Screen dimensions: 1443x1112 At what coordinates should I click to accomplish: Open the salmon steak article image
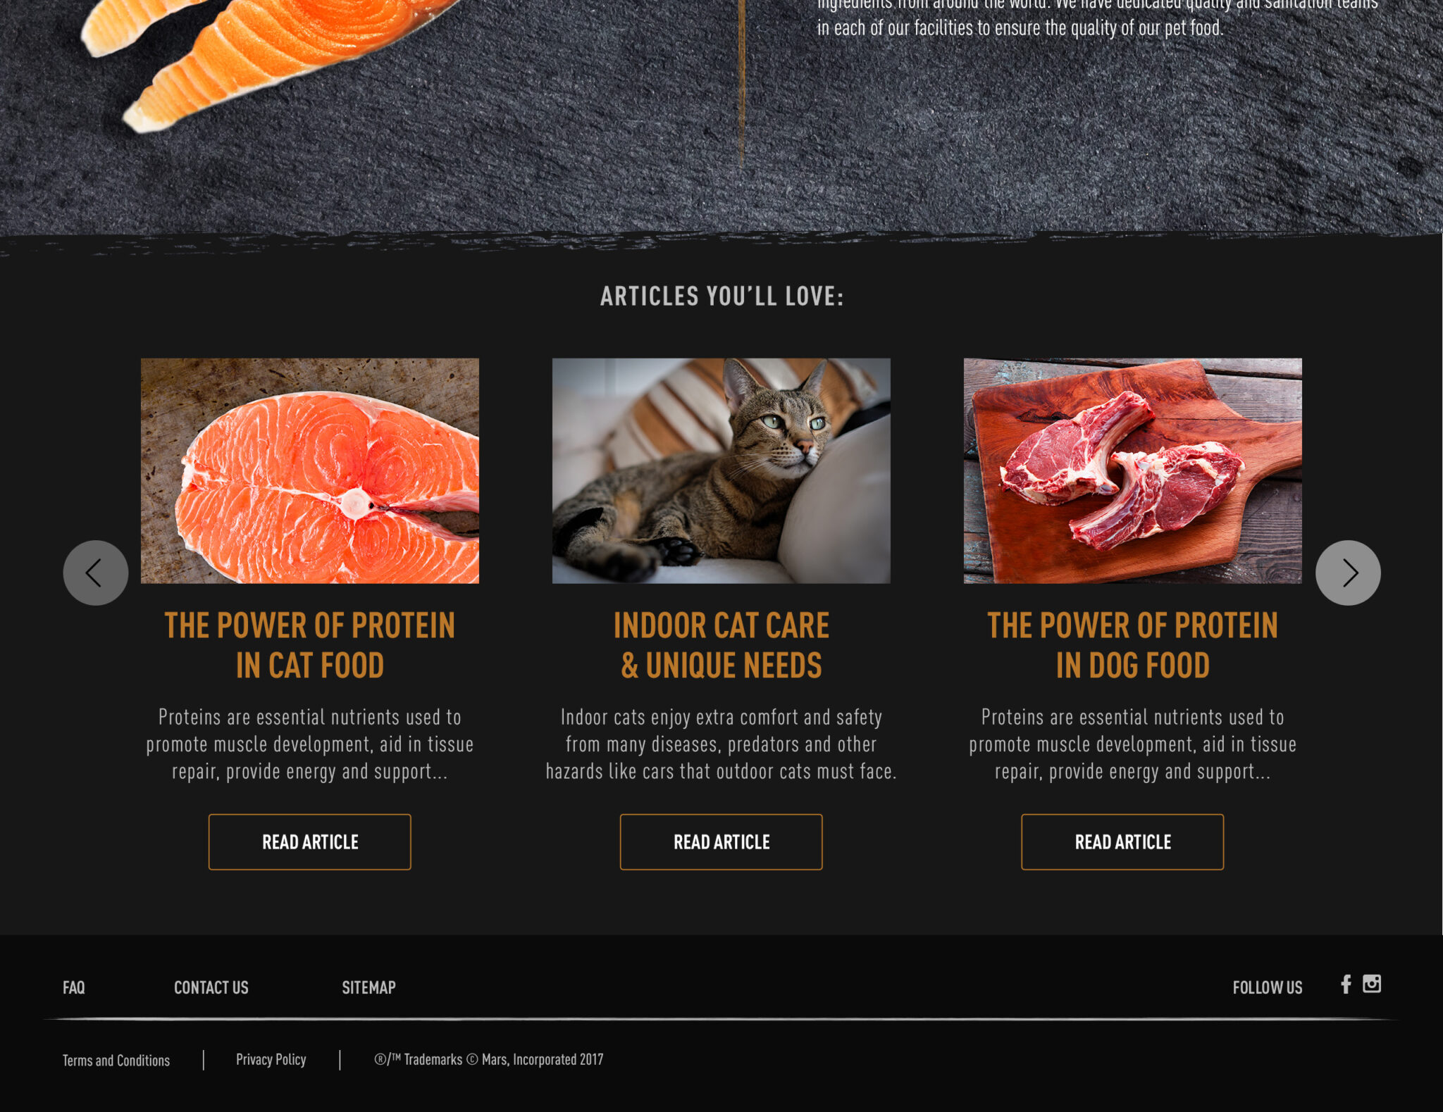click(x=310, y=470)
